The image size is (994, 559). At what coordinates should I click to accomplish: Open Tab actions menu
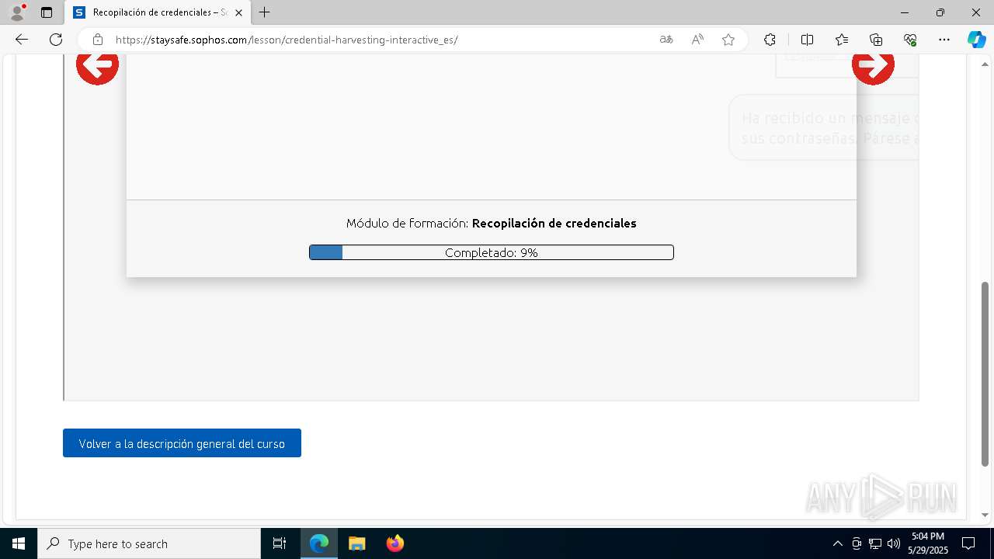click(x=47, y=12)
